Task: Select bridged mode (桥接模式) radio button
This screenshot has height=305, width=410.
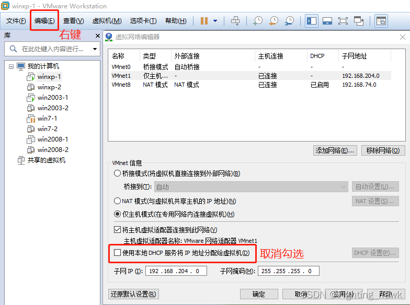Action: [x=117, y=173]
